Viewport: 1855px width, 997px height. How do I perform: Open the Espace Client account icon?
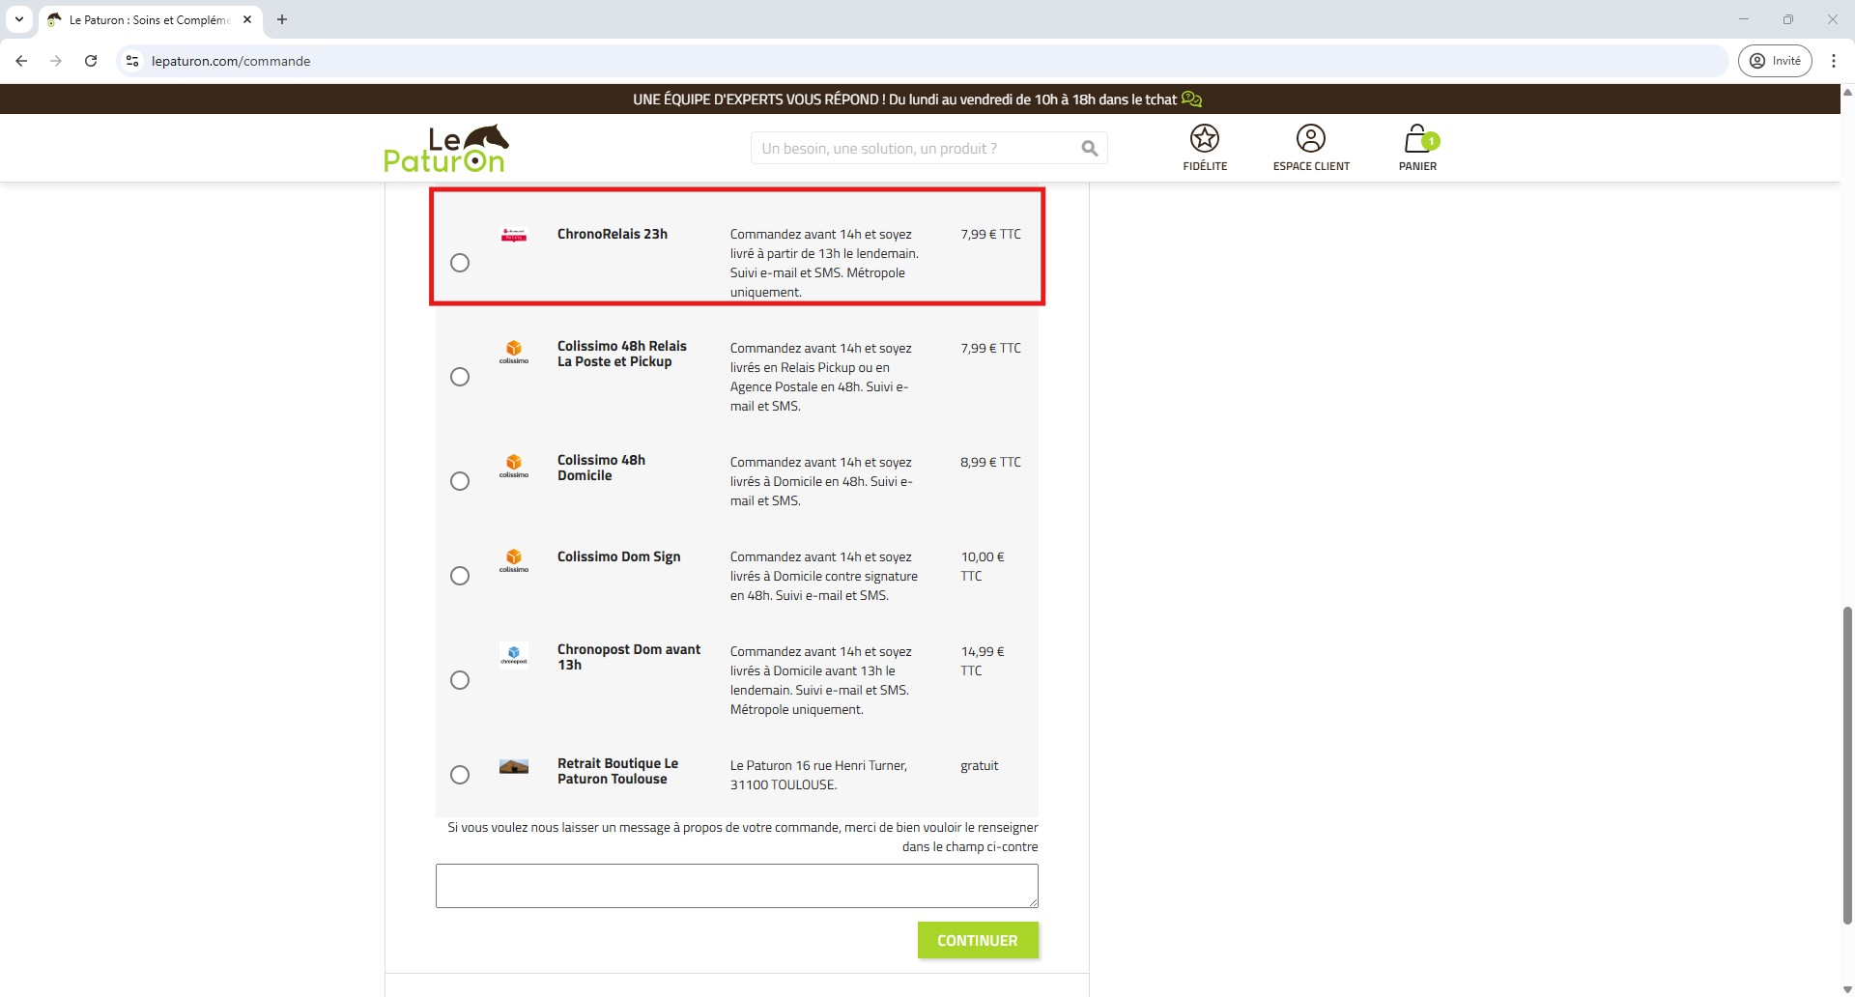click(x=1310, y=139)
